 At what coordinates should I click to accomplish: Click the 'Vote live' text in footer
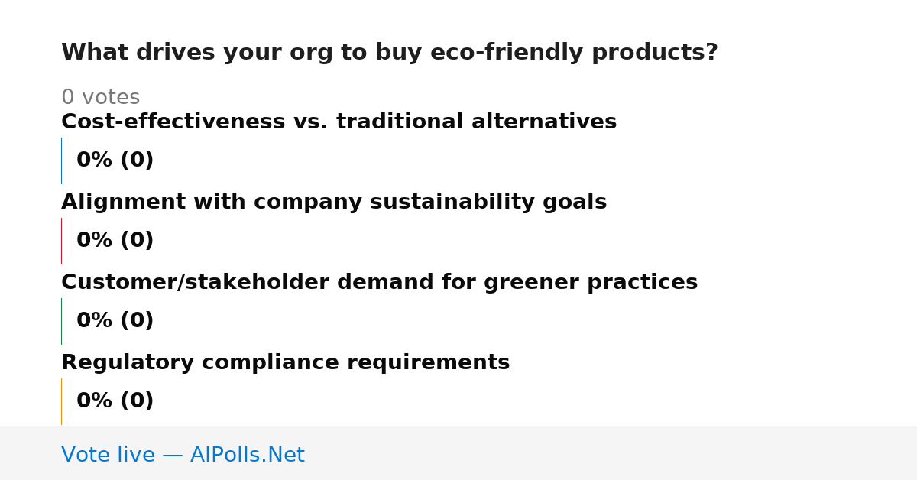click(x=109, y=456)
